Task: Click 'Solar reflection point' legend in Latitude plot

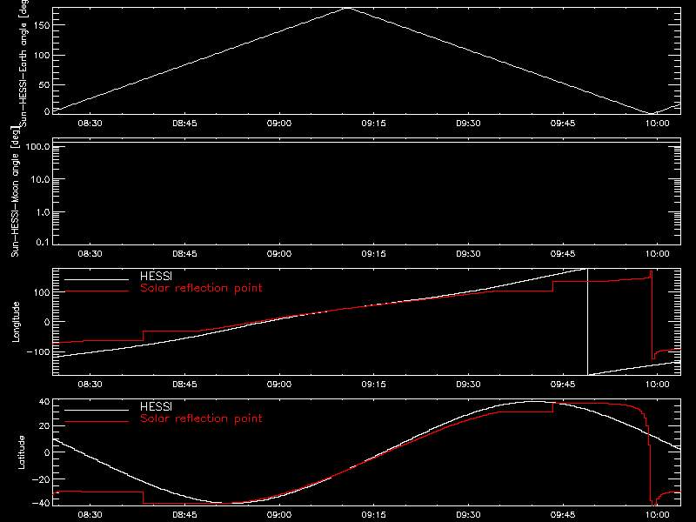Action: click(201, 418)
